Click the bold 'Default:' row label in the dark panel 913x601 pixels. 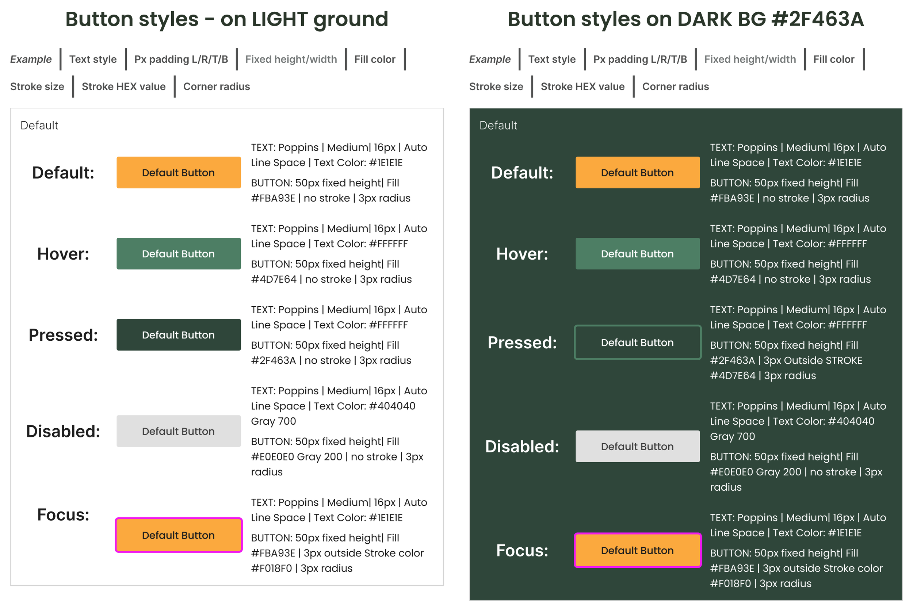pyautogui.click(x=523, y=173)
